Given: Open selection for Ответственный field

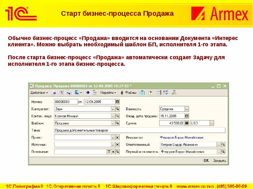Looking at the screenshot, I should (x=219, y=145).
